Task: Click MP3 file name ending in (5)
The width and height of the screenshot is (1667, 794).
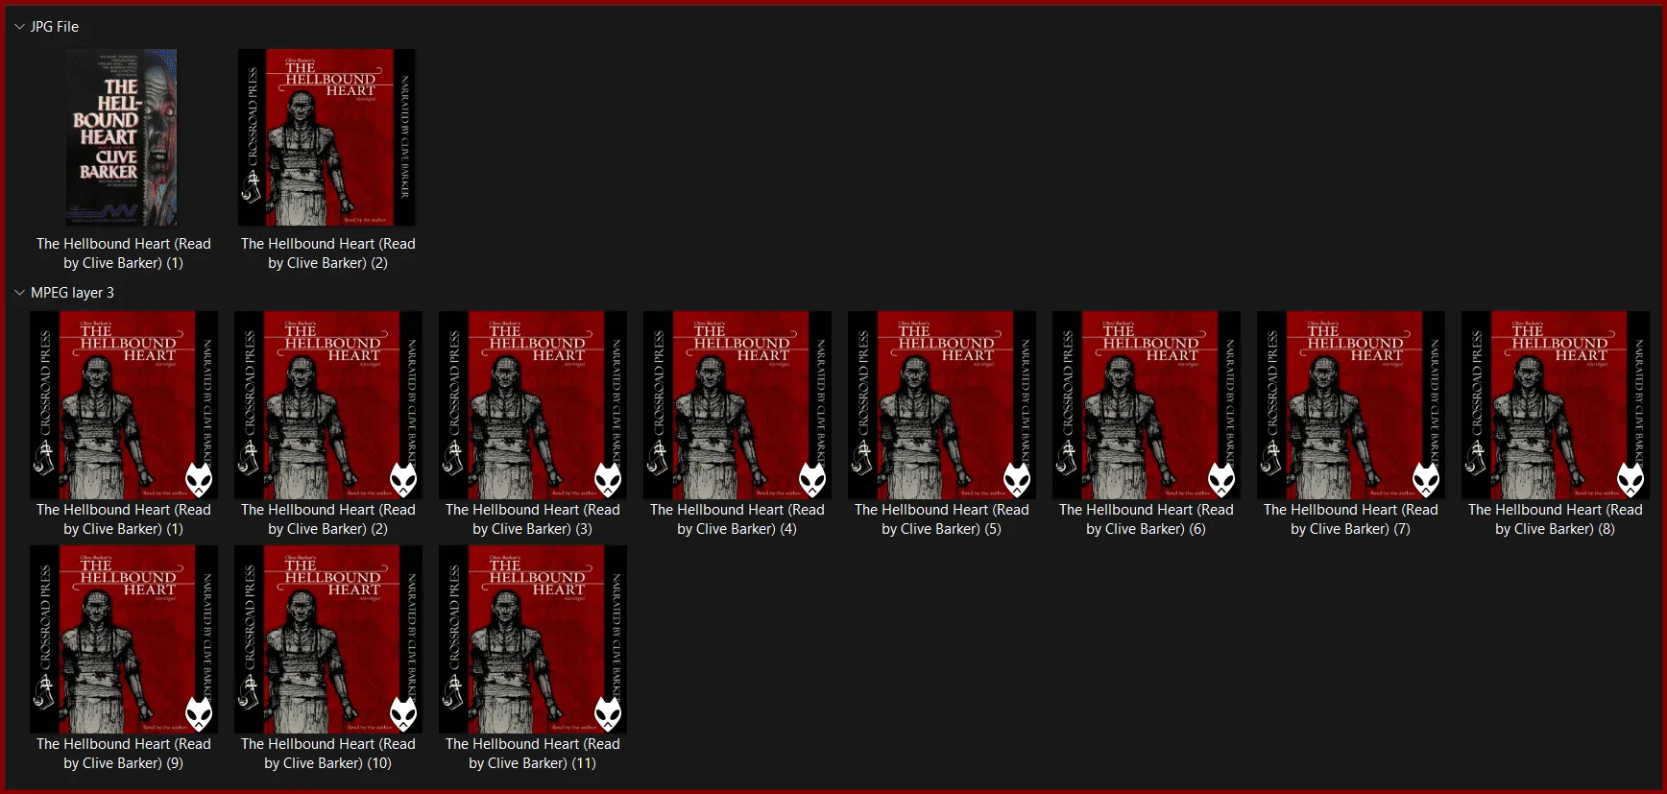Action: 942,519
